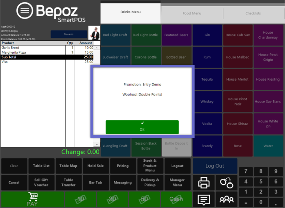Select the Garlic Bread order line
The width and height of the screenshot is (285, 208).
(x=33, y=48)
